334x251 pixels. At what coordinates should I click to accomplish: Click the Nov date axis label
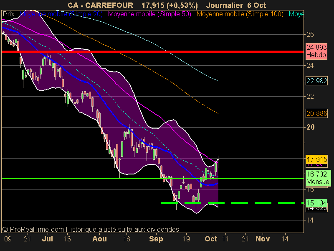(263, 238)
